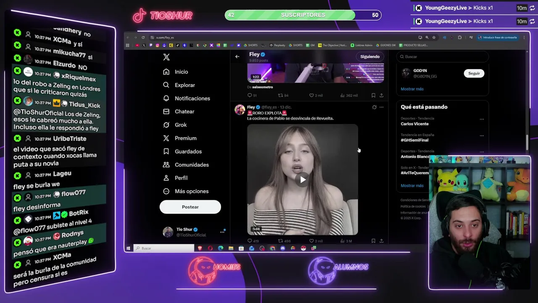This screenshot has height=303, width=538.
Task: Click the second Mostrar más under trends
Action: pyautogui.click(x=412, y=186)
